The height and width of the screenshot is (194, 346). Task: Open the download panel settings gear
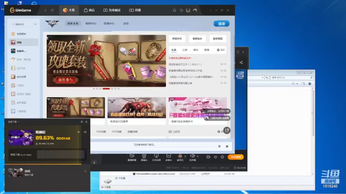tap(82, 122)
